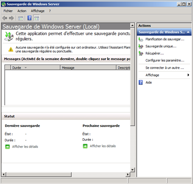Expand the Affichage submenu arrow in Actions
Viewport: 193px width, 184px height.
coord(188,75)
